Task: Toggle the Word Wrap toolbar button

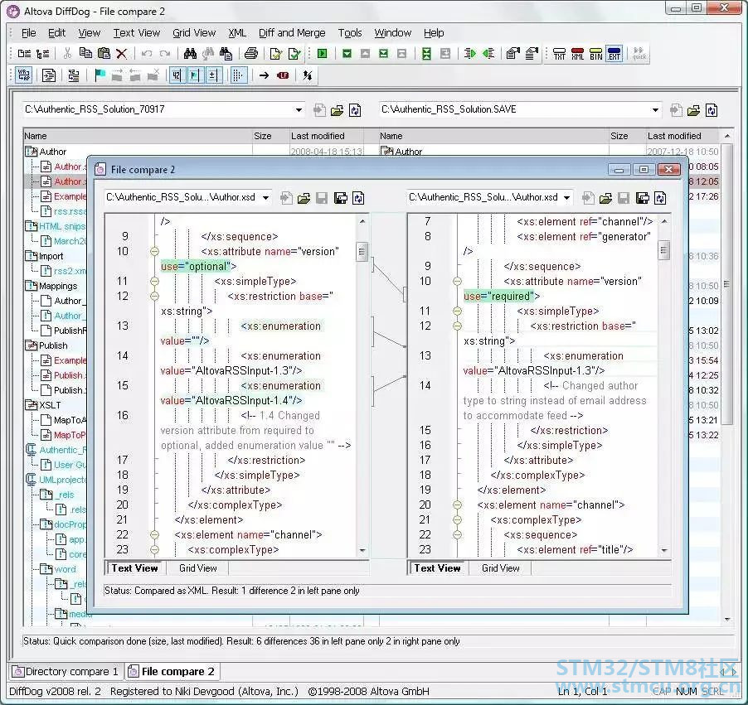Action: 23,75
